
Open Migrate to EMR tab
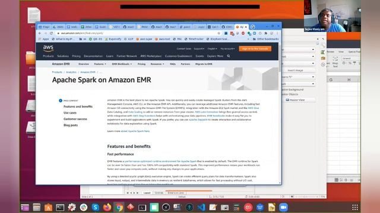pos(204,64)
